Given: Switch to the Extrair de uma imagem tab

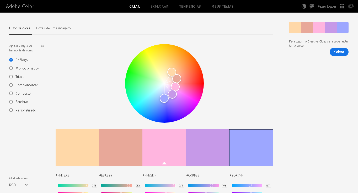Looking at the screenshot, I should tap(53, 28).
